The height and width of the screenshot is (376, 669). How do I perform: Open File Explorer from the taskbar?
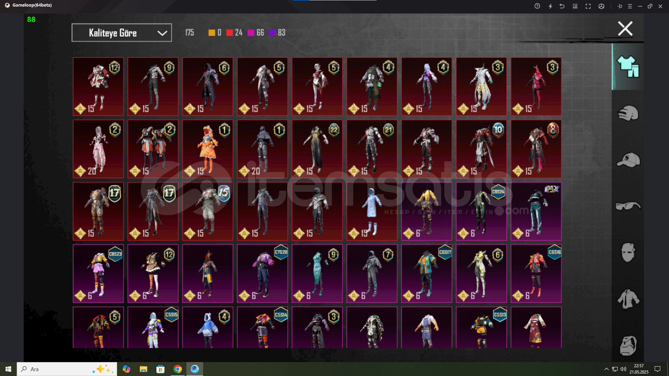(143, 369)
